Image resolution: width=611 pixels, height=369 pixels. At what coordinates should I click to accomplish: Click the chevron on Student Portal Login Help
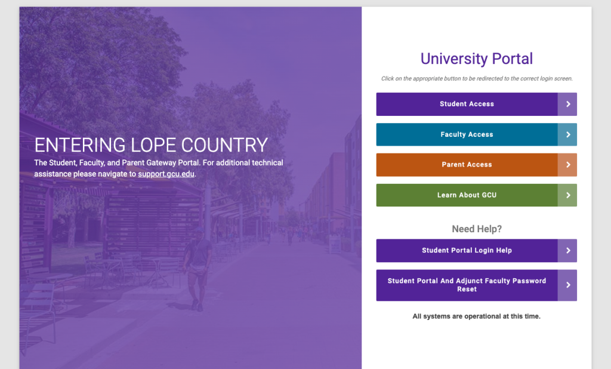click(x=567, y=251)
